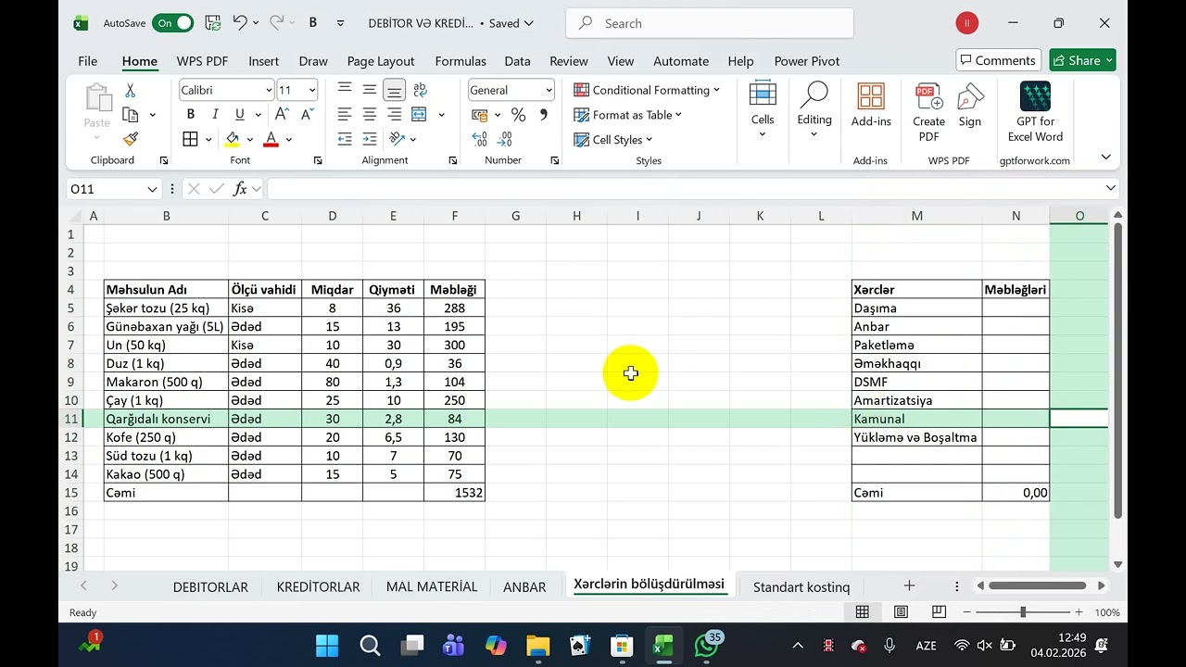Open GPT for Excel Word add-in
This screenshot has width=1186, height=667.
point(1035,112)
